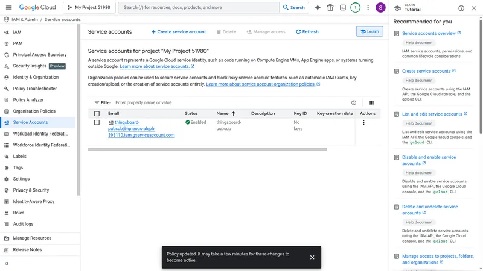The height and width of the screenshot is (271, 483).
Task: Focus the Filter property name field
Action: (231, 102)
